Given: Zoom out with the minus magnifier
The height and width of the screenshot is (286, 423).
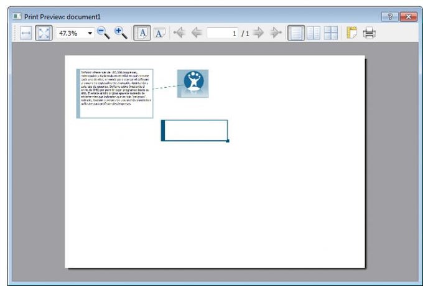Looking at the screenshot, I should pos(103,33).
